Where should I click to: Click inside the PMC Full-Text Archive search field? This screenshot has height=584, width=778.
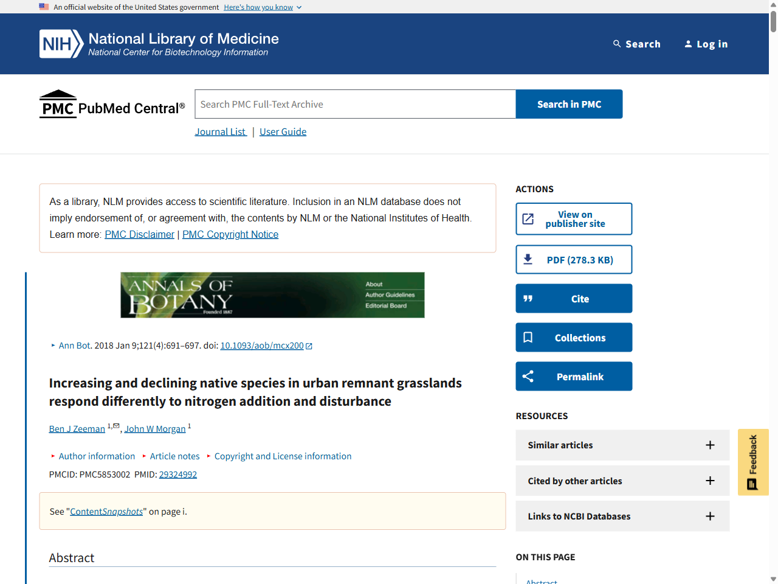(354, 104)
